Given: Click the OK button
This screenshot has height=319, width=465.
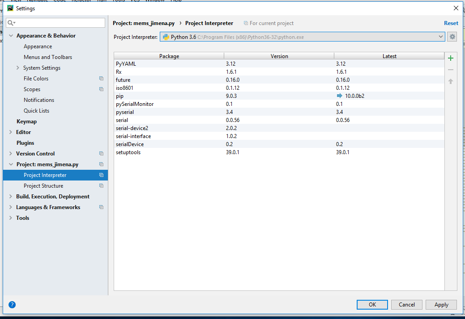Looking at the screenshot, I should 372,305.
